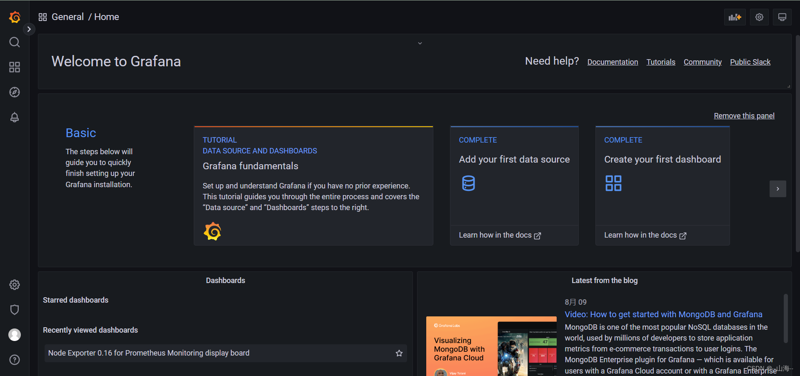Open the Dashboards grid icon in sidebar

tap(15, 67)
